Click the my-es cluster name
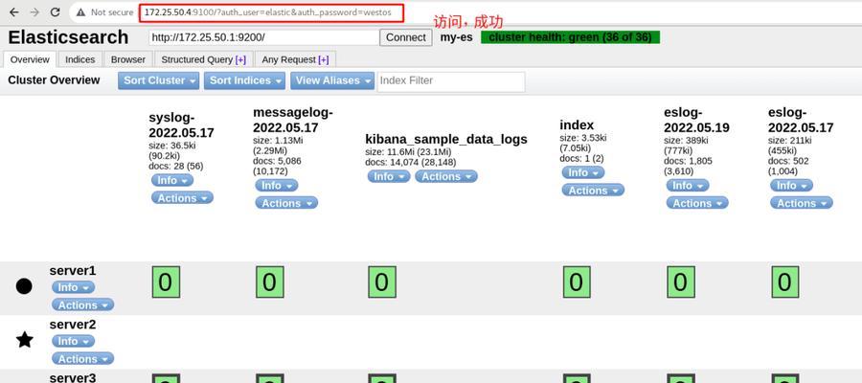This screenshot has height=383, width=862. [x=456, y=37]
